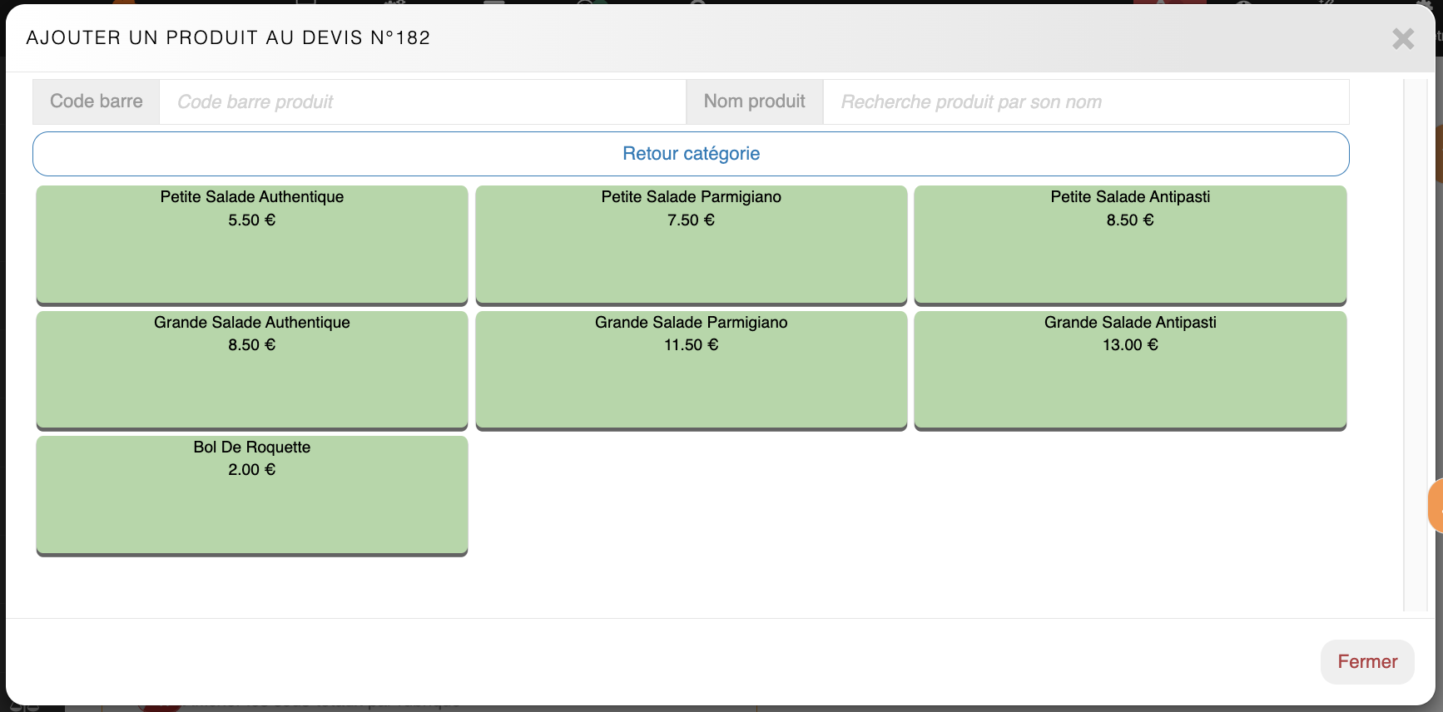
Task: Go back via Retour catégorie
Action: (691, 154)
